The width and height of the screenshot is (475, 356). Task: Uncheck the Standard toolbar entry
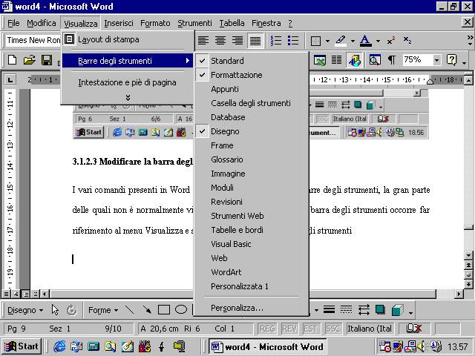pos(251,61)
